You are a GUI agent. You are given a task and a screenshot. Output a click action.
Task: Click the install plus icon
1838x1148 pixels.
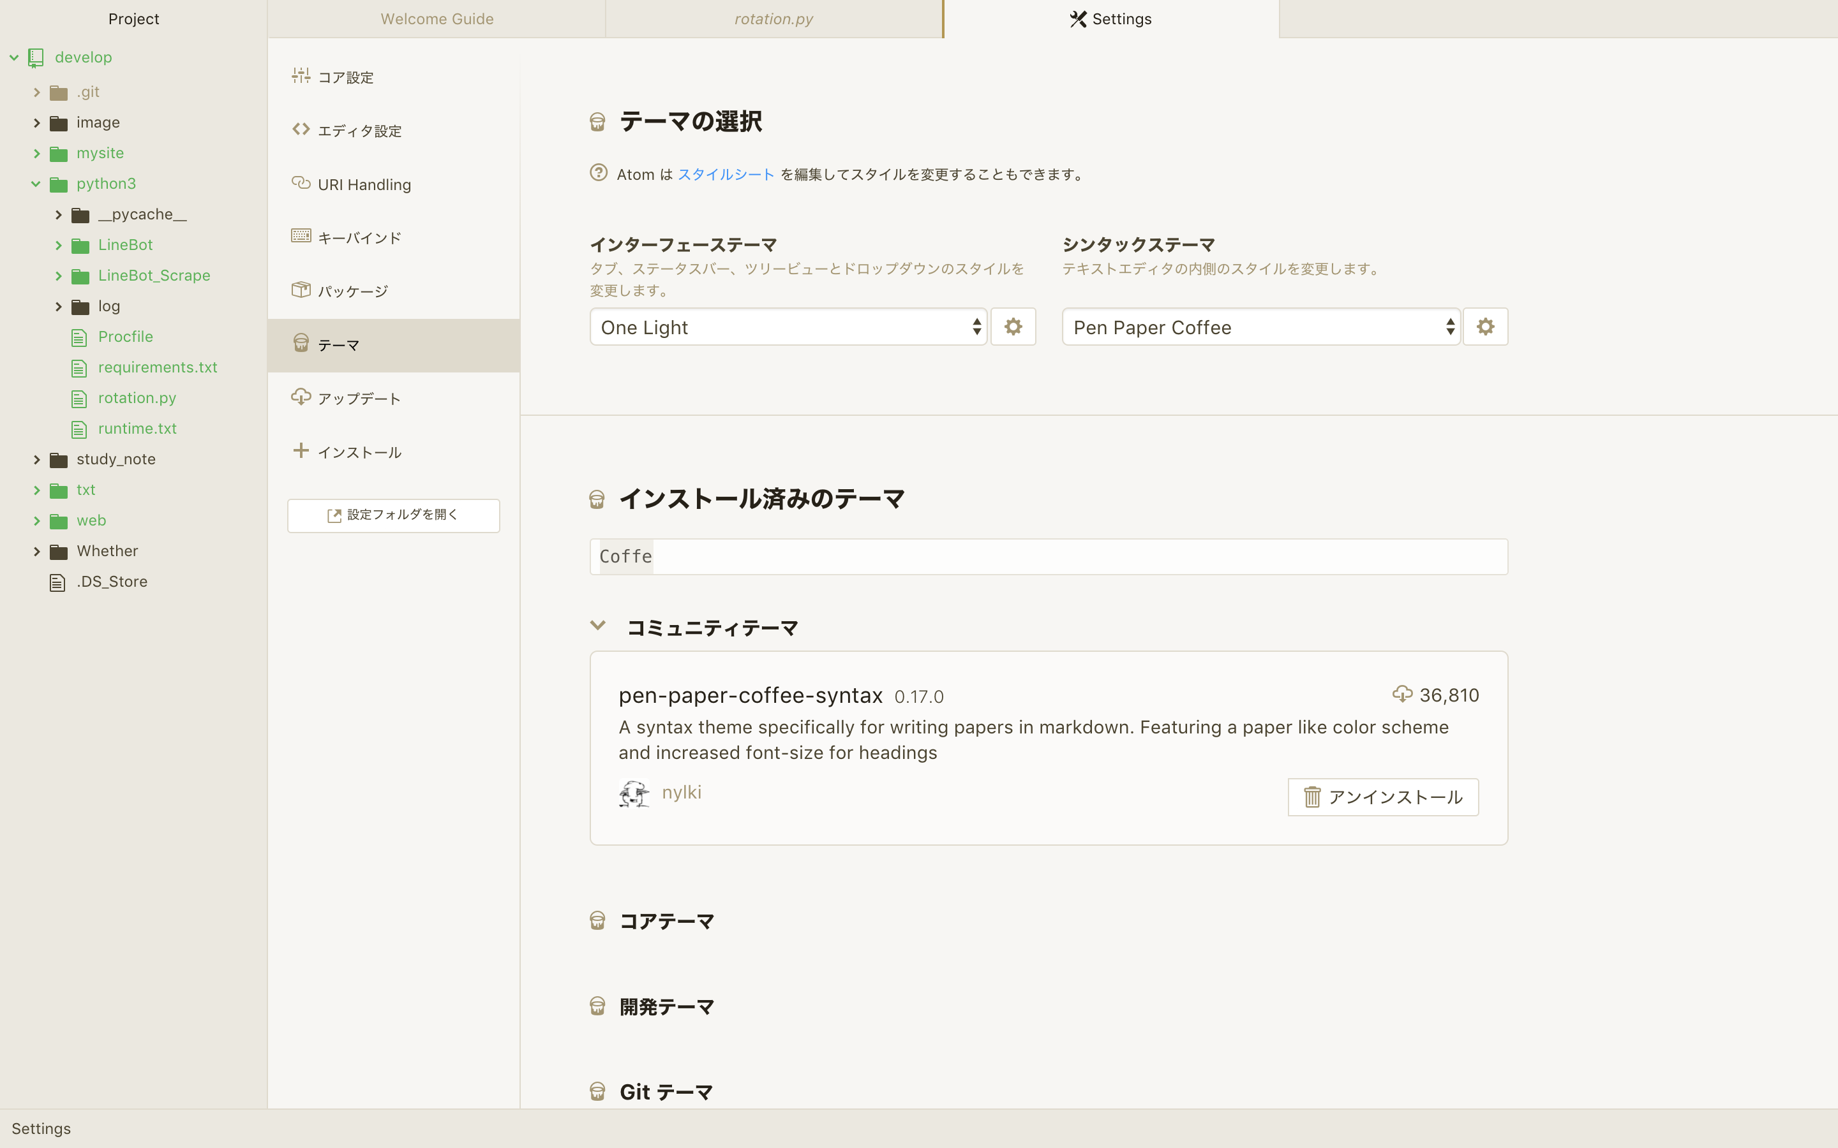[x=301, y=450]
